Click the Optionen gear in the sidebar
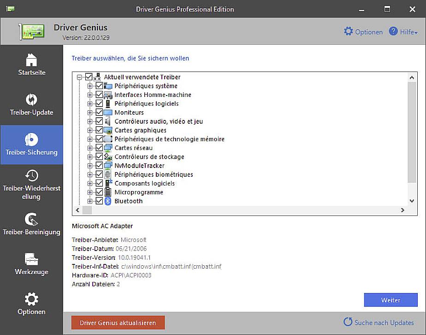426x335 pixels. point(31,305)
